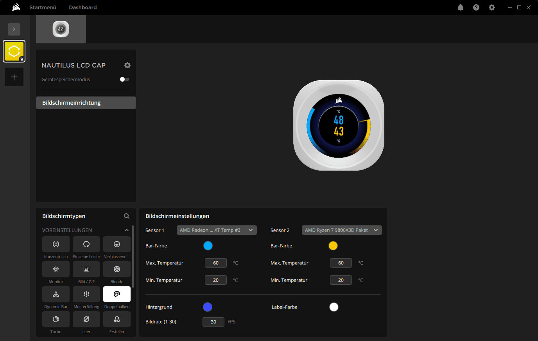Image resolution: width=538 pixels, height=341 pixels.
Task: Open the Sensor 1 dropdown
Action: (x=217, y=230)
